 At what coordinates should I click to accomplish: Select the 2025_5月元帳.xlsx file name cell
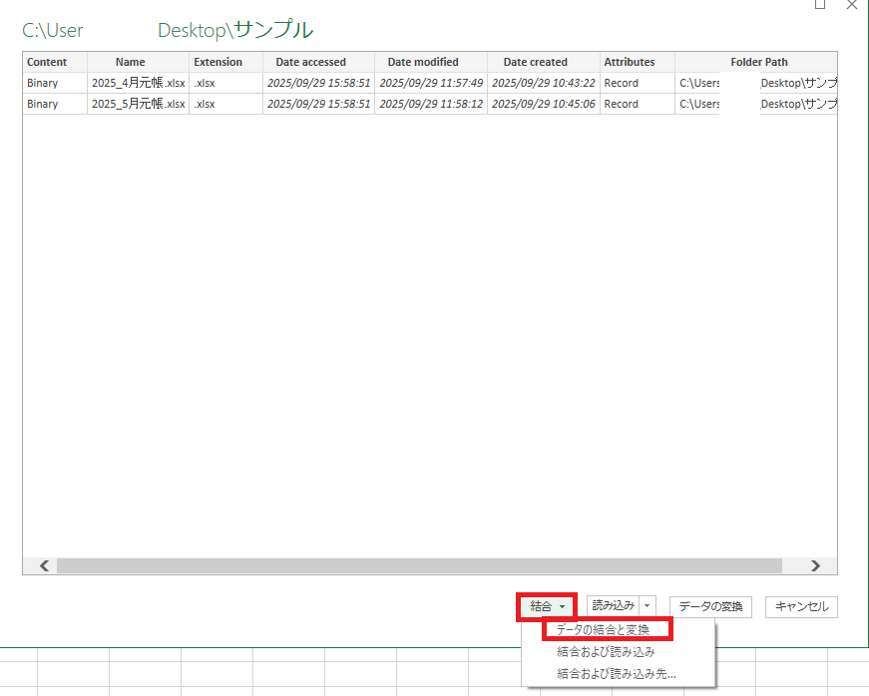coord(138,104)
